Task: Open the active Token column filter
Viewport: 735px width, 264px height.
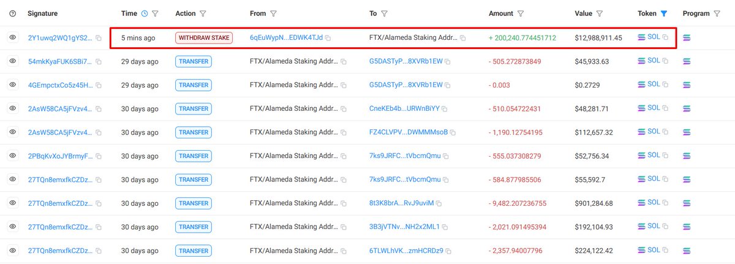Action: click(x=664, y=13)
